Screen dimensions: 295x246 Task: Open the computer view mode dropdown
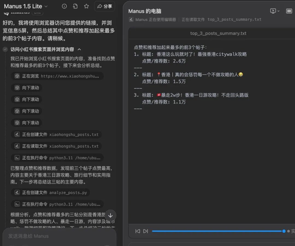coord(275,11)
